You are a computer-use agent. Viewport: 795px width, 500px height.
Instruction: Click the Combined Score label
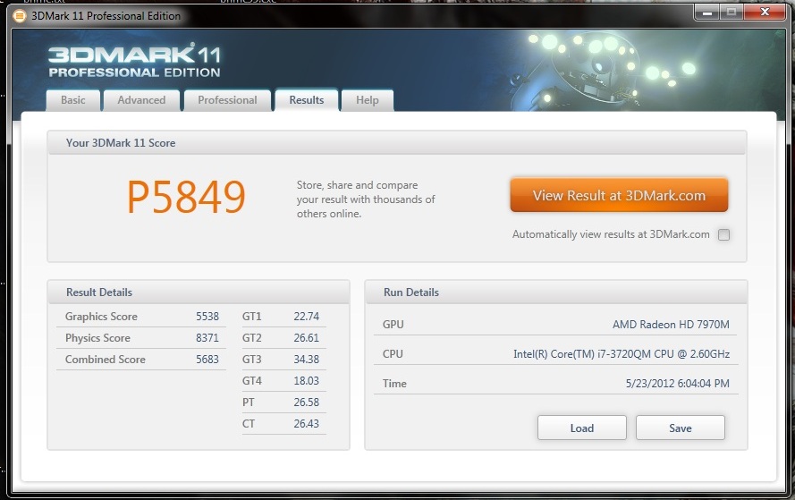pyautogui.click(x=105, y=359)
